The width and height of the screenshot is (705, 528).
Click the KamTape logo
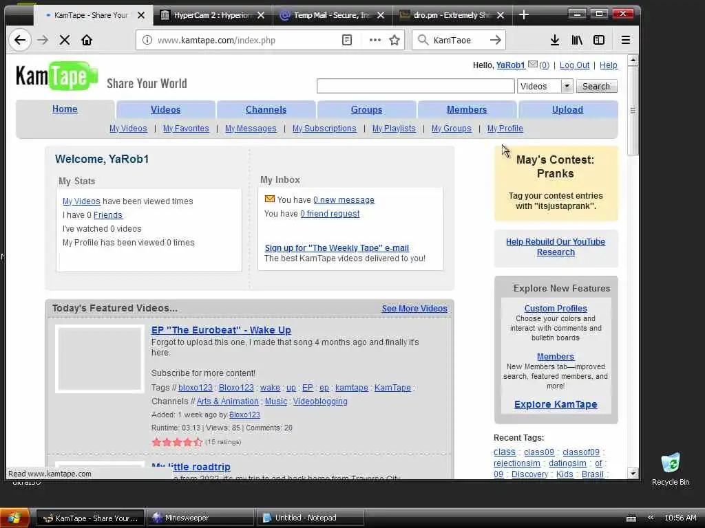(x=56, y=76)
